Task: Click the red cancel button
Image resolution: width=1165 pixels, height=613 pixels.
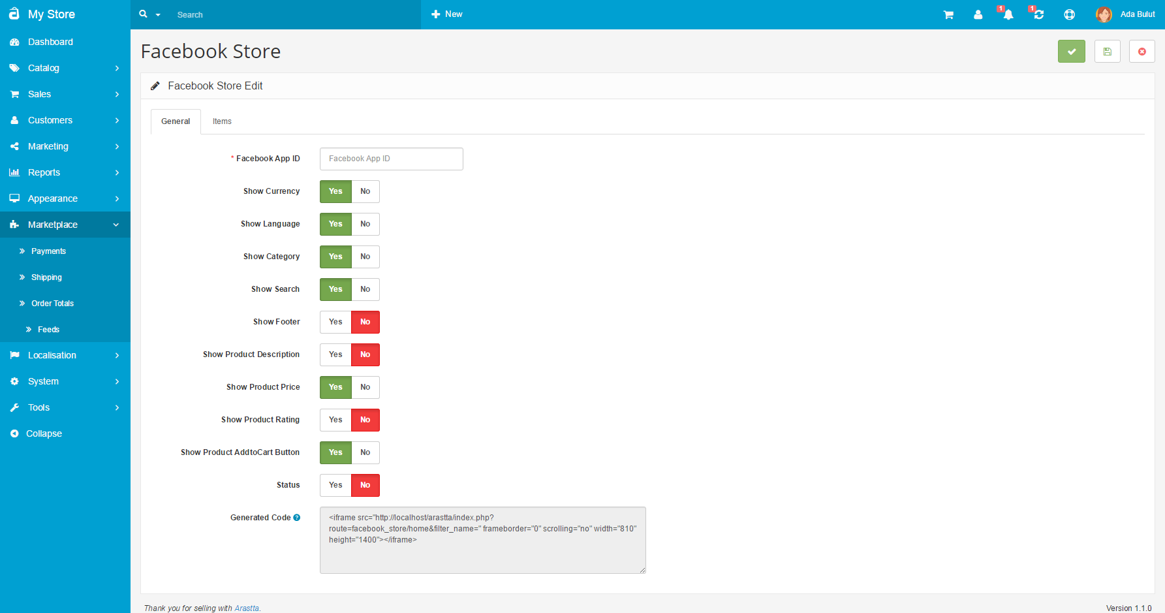Action: [x=1142, y=52]
